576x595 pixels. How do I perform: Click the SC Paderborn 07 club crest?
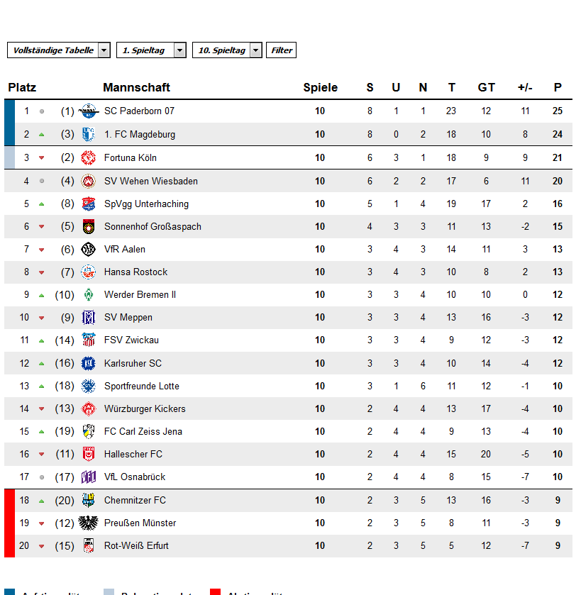point(89,111)
